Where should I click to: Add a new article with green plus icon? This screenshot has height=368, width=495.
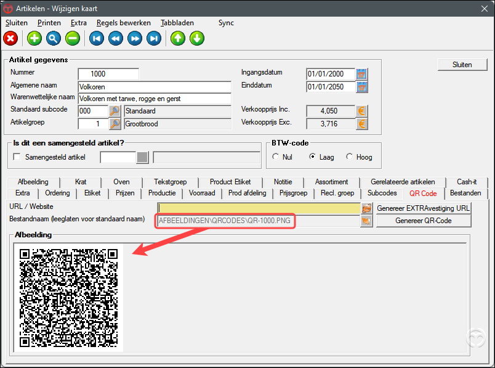pos(34,39)
